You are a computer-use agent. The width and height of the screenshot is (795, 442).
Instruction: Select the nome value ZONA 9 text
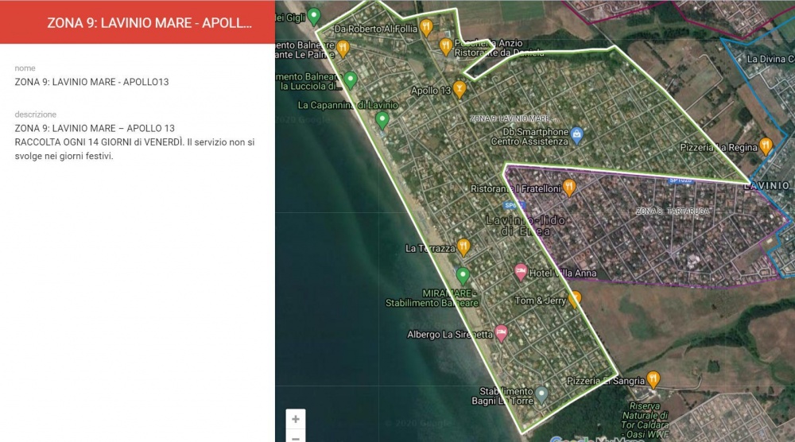[x=91, y=82]
